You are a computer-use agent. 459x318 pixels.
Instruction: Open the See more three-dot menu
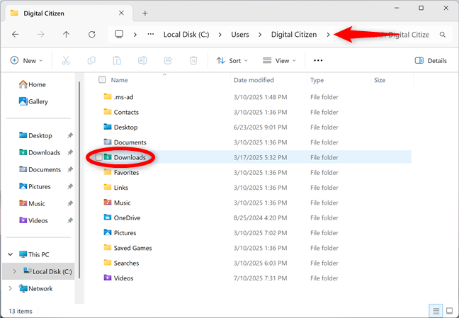(318, 61)
